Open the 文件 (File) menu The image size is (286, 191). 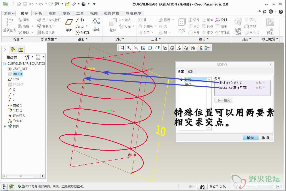pos(9,14)
